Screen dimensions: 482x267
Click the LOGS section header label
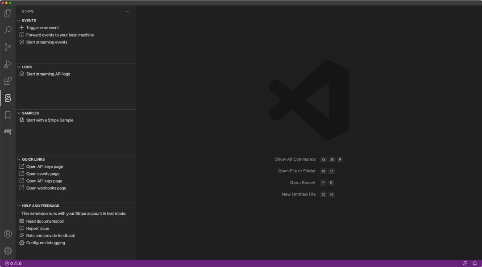tap(27, 67)
